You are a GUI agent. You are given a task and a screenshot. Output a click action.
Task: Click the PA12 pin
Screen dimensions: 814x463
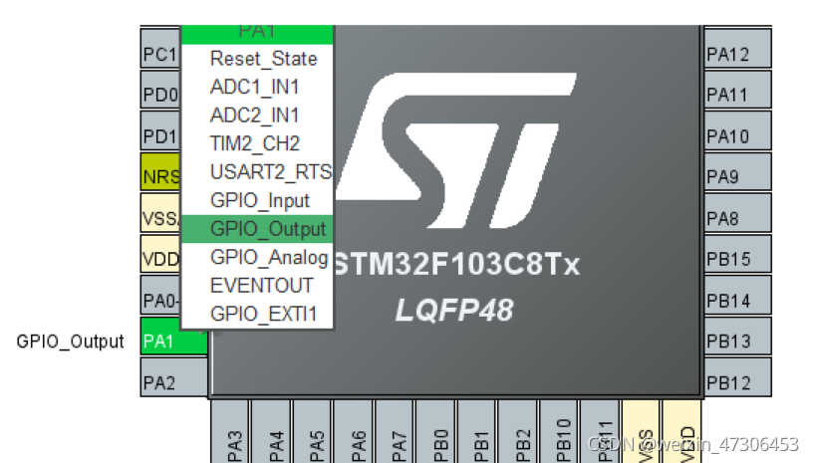point(737,48)
